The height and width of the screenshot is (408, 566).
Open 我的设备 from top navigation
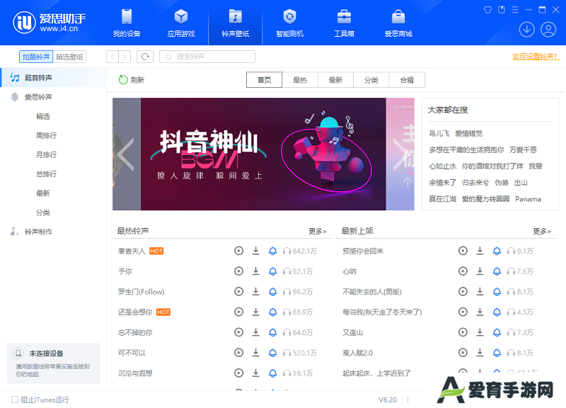[127, 23]
